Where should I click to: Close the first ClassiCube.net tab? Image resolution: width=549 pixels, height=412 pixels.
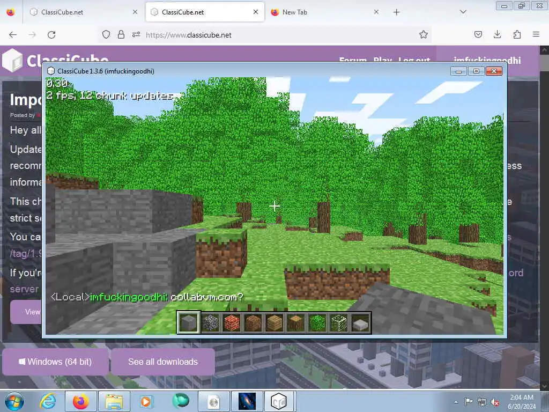[x=135, y=12]
